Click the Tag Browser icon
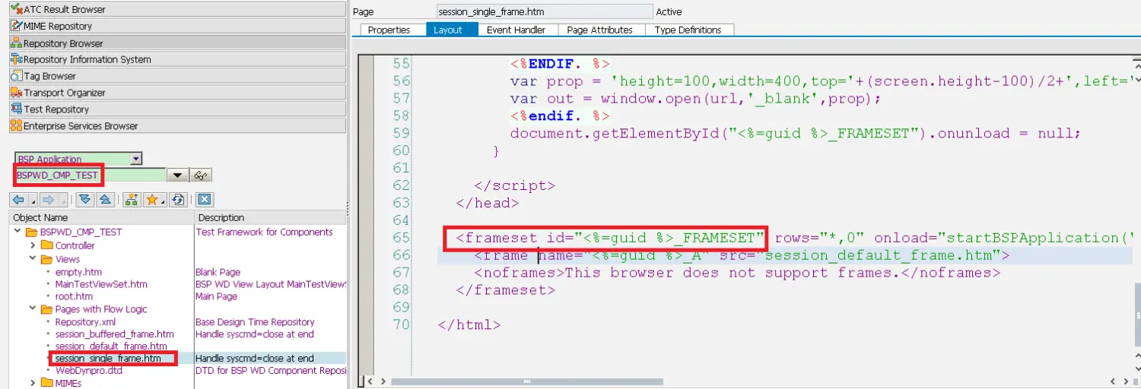1141x389 pixels. (17, 76)
